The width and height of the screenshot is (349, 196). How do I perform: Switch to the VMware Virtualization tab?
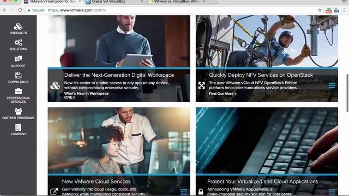(52, 2)
